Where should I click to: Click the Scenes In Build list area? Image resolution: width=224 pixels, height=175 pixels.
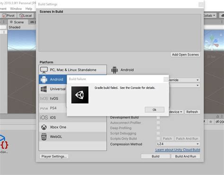pyautogui.click(x=120, y=33)
